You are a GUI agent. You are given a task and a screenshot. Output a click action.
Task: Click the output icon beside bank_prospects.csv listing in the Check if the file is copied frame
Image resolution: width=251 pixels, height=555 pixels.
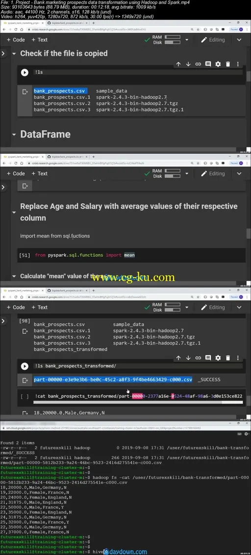25,92
